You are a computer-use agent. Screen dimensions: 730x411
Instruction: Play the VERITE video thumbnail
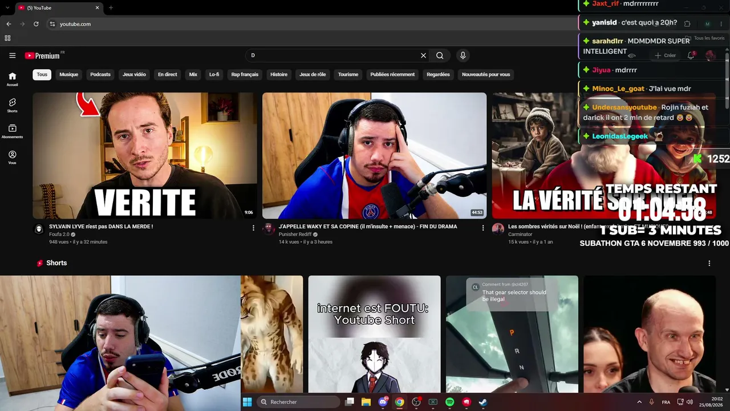(x=145, y=156)
